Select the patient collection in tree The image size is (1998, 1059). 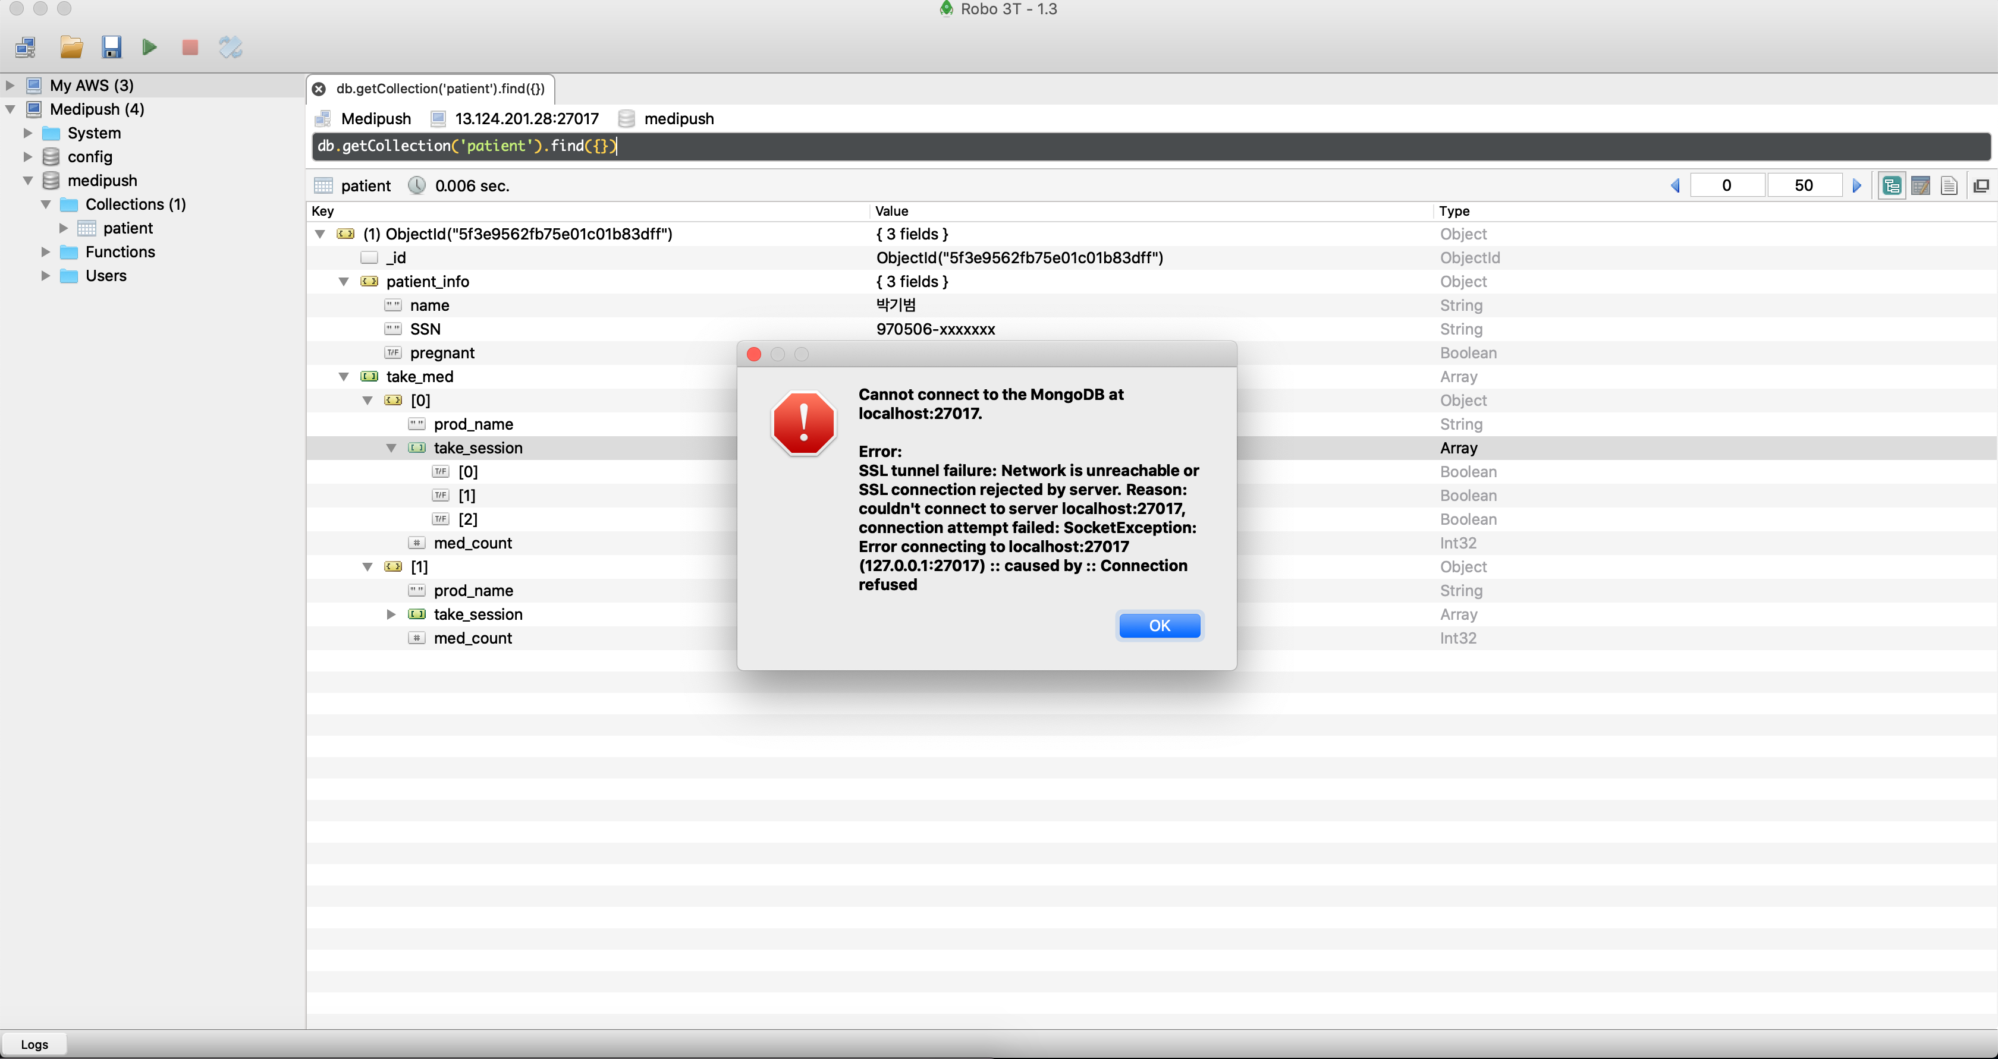(x=127, y=228)
